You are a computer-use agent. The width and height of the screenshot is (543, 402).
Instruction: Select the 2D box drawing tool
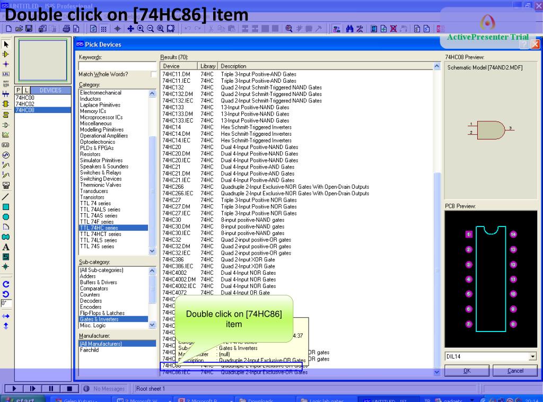coord(6,207)
